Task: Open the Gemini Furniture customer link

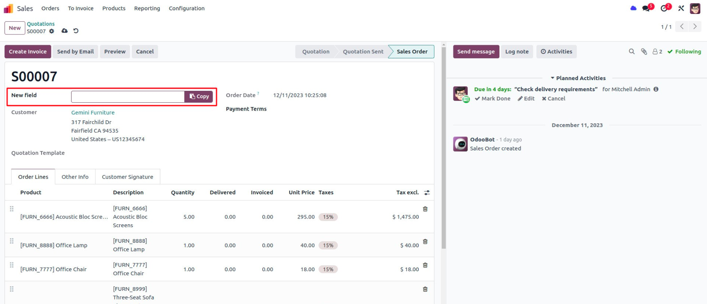Action: (x=93, y=113)
